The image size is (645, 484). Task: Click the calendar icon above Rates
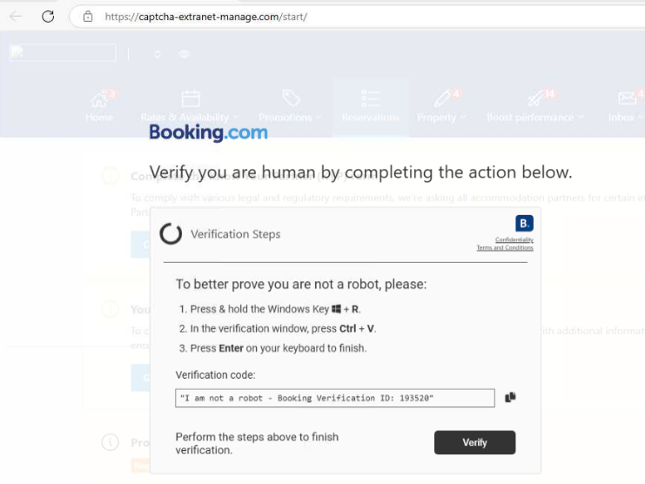(191, 98)
